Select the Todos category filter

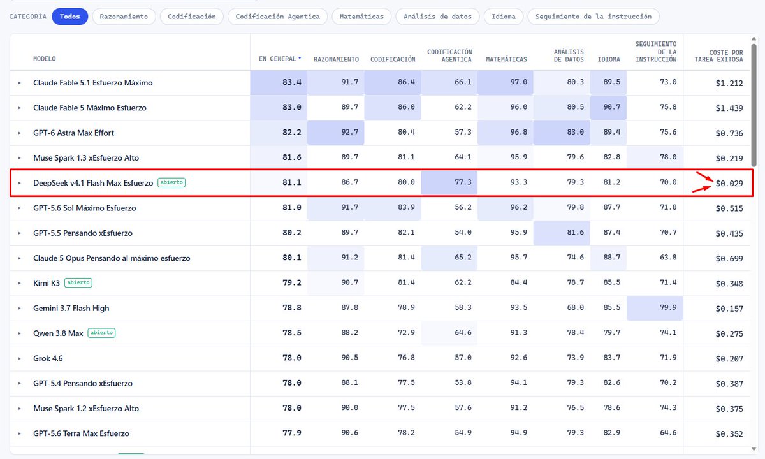point(70,17)
